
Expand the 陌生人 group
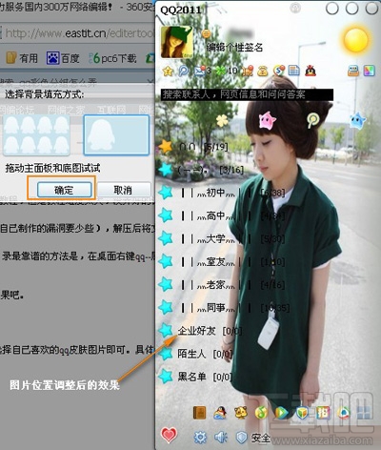(x=196, y=354)
